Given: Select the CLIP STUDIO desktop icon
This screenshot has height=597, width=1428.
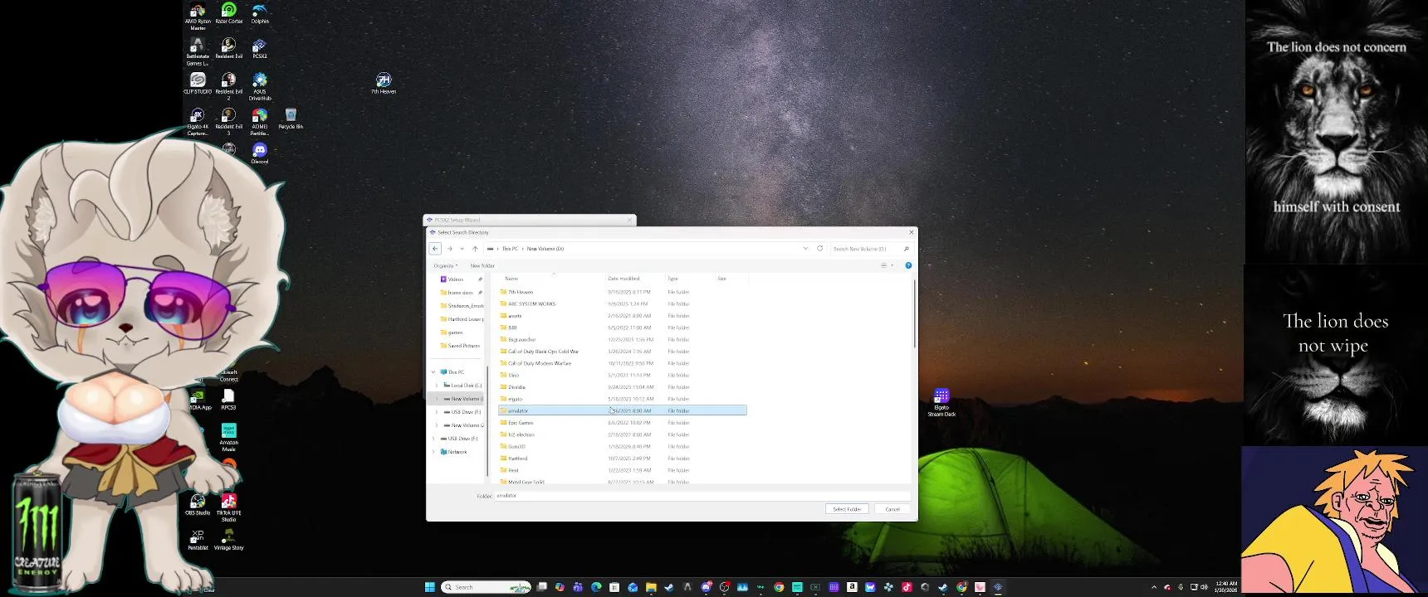Looking at the screenshot, I should (198, 83).
